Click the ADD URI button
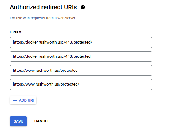Screen dimensions: 169x134 pos(23,100)
